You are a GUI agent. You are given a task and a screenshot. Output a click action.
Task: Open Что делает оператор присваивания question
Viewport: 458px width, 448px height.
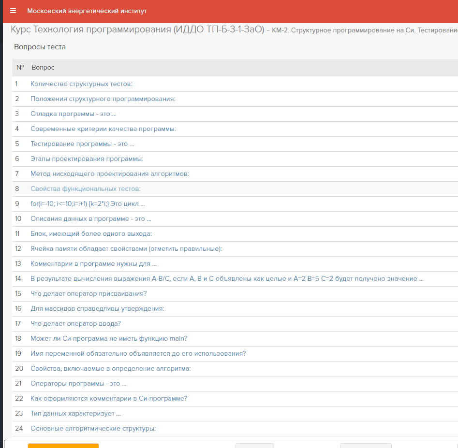coord(89,294)
